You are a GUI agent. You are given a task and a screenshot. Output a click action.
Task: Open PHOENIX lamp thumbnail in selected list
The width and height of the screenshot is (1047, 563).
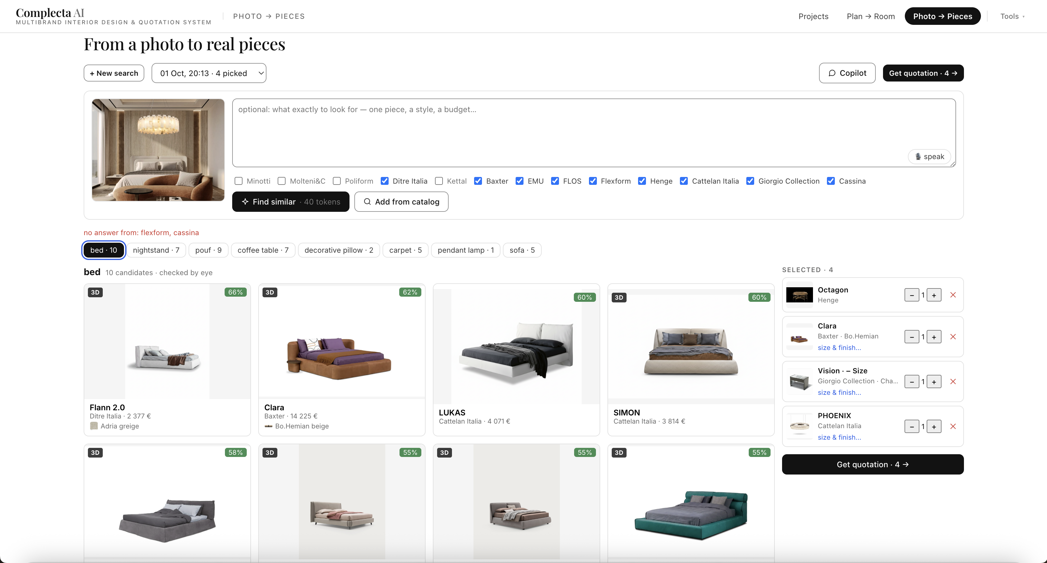click(x=799, y=426)
